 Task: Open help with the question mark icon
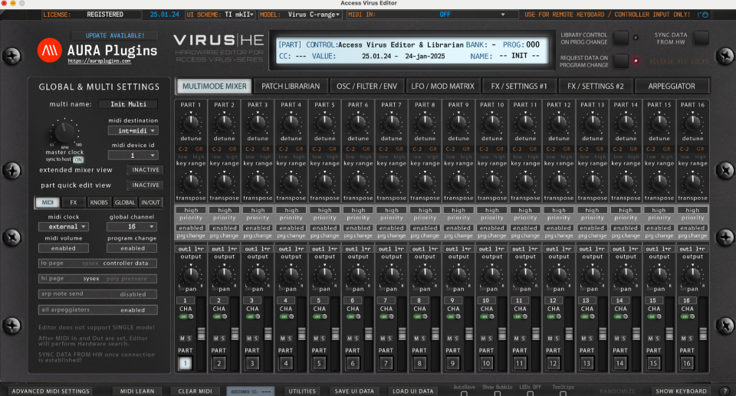point(725,391)
